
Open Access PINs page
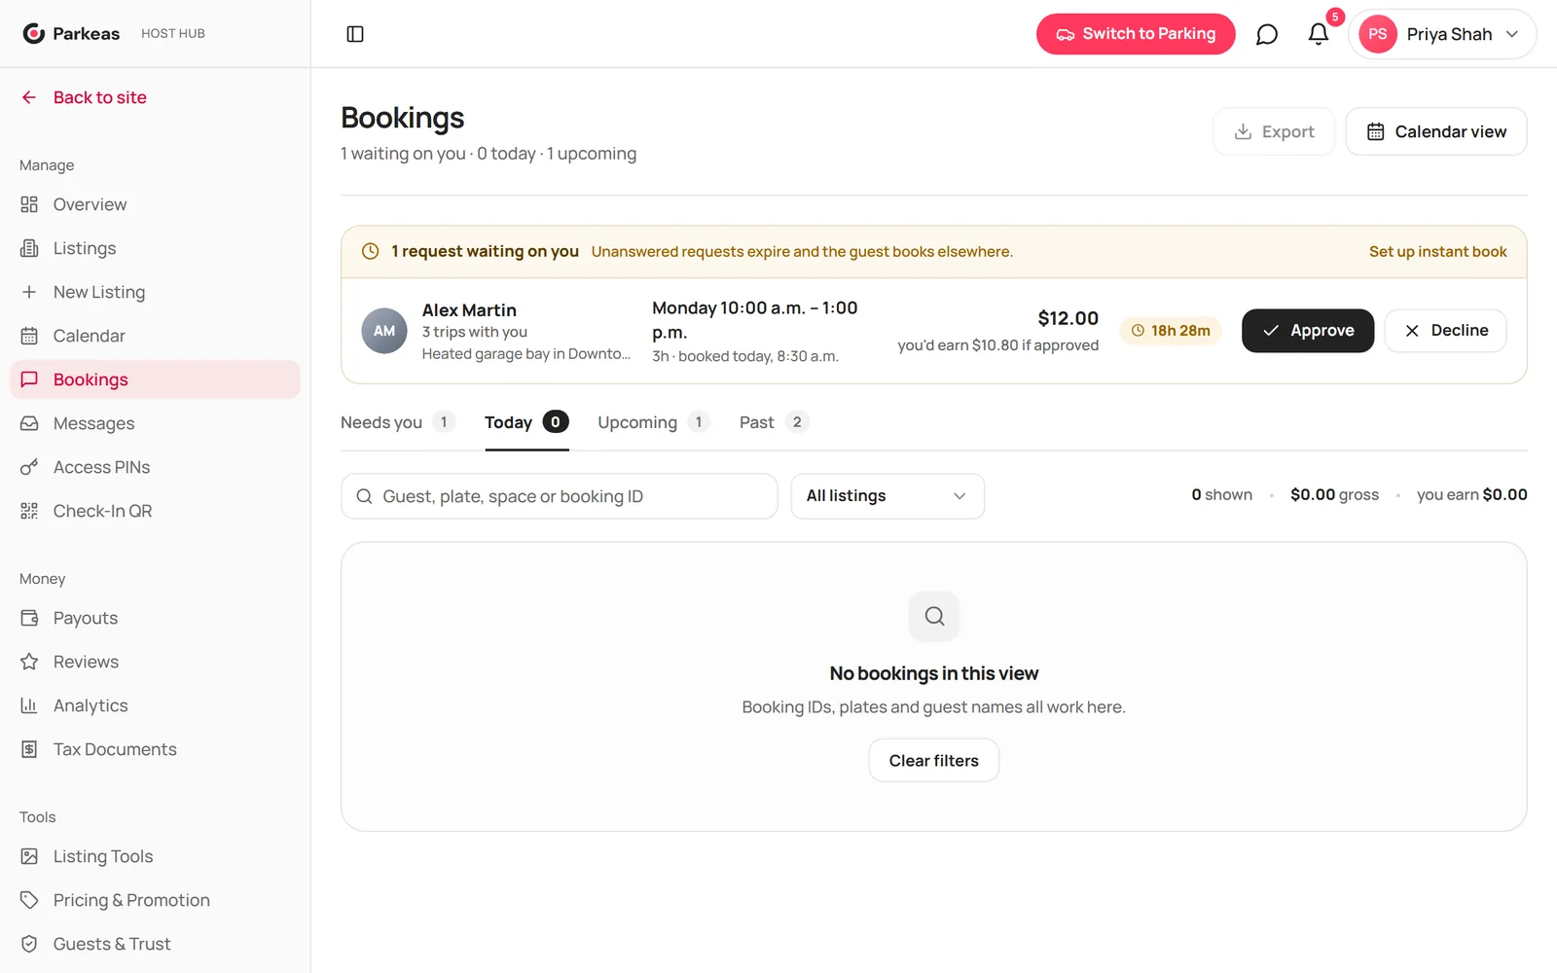coord(155,467)
